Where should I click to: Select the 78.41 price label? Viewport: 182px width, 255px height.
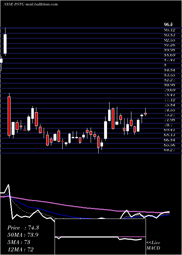pyautogui.click(x=169, y=95)
